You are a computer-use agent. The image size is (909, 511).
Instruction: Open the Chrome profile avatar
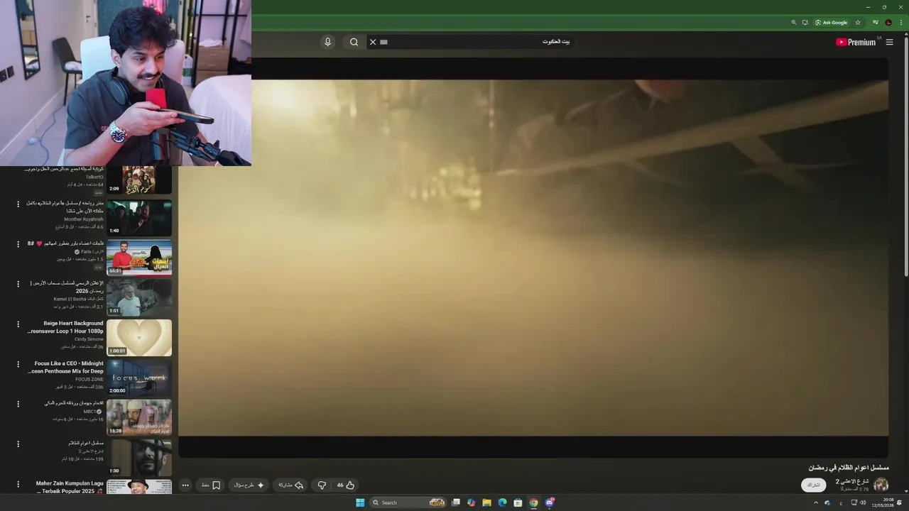888,23
